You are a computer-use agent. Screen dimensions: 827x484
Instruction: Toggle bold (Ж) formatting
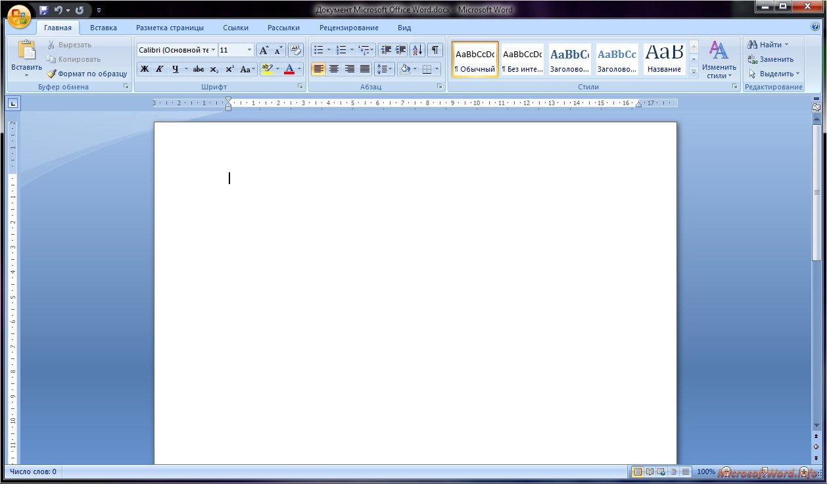coord(145,69)
